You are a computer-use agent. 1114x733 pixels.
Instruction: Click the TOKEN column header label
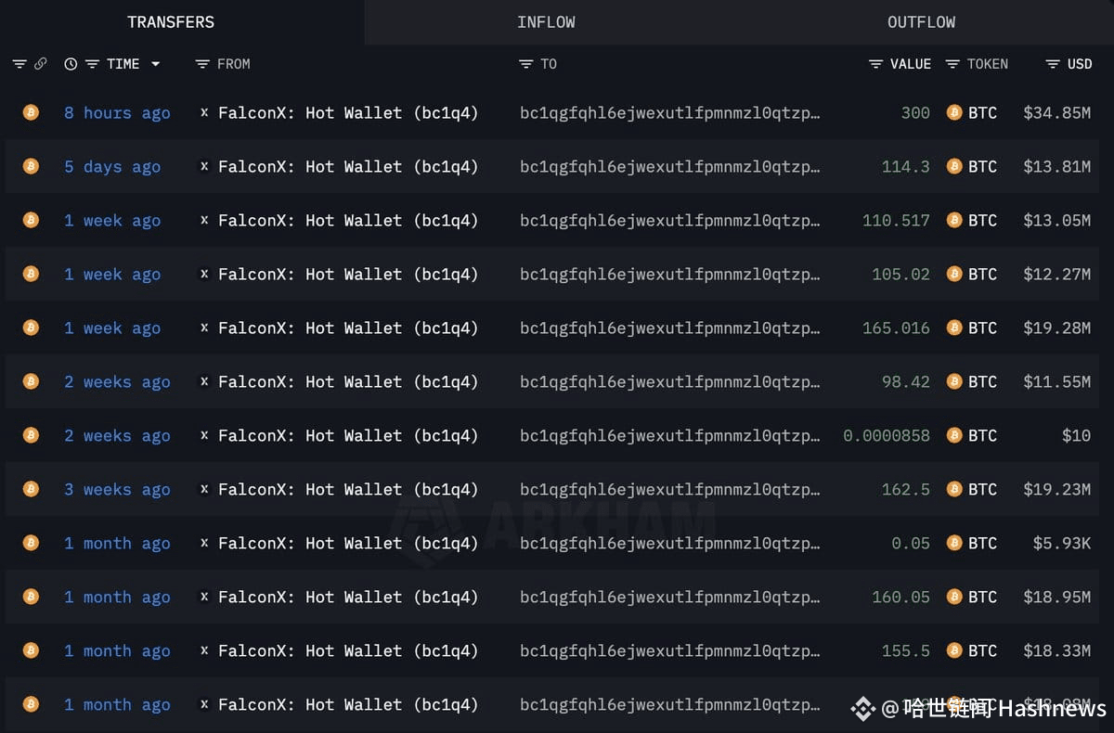coord(988,64)
